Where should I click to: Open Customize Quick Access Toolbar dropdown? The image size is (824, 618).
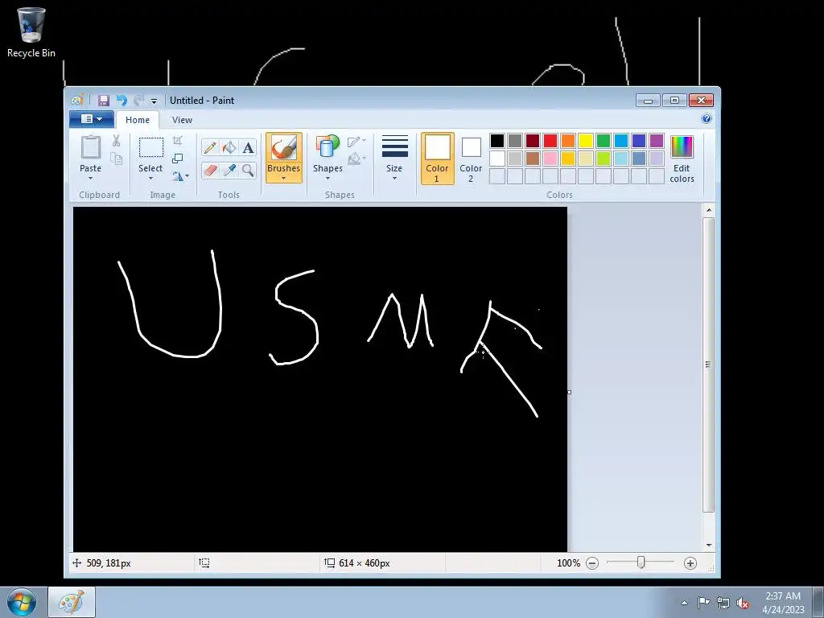pos(154,101)
